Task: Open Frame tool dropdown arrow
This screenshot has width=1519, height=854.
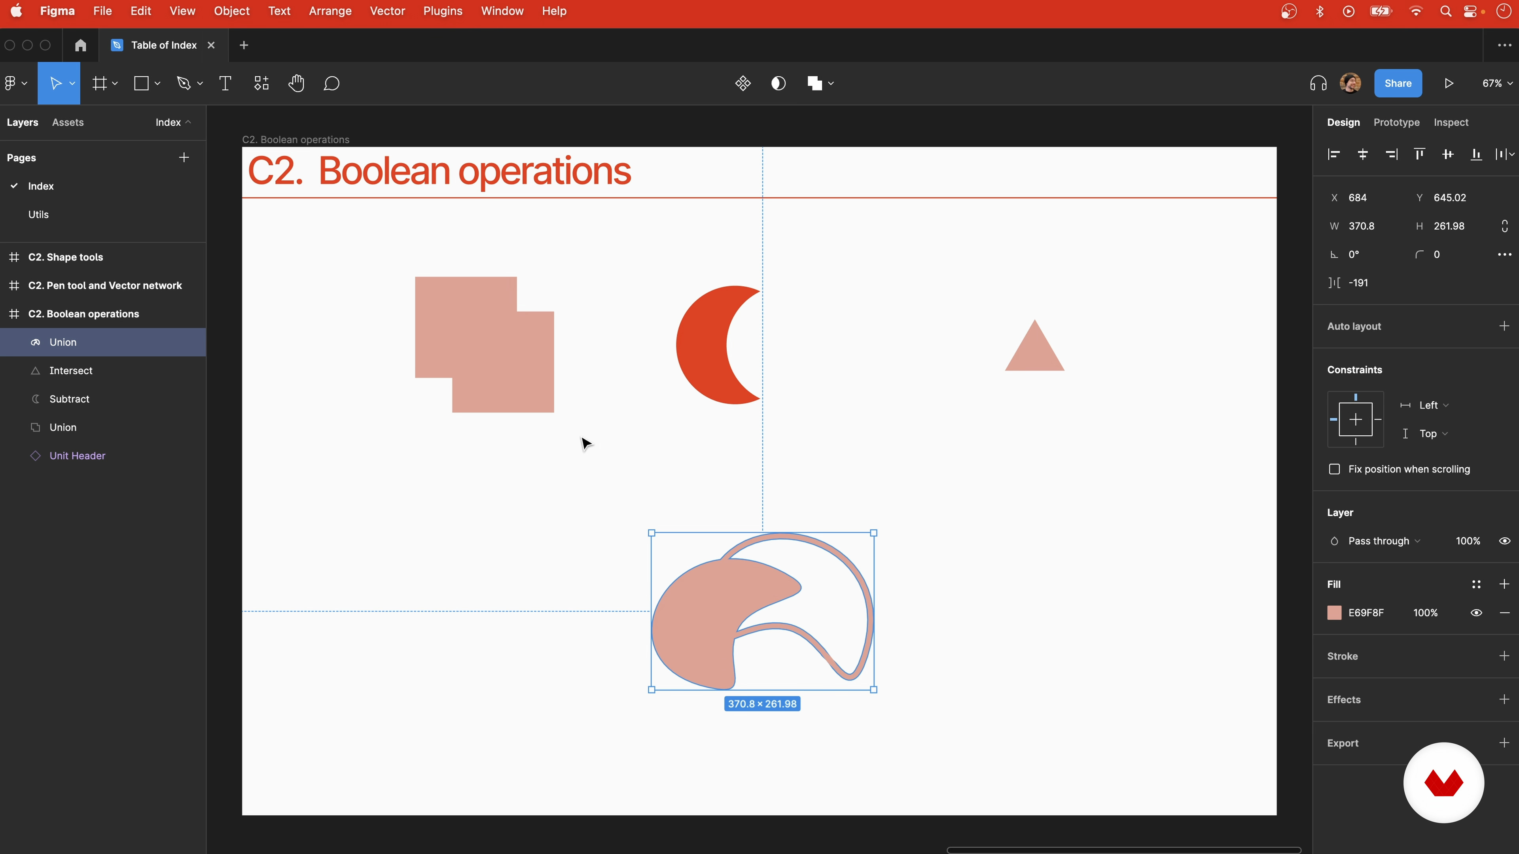Action: [115, 84]
